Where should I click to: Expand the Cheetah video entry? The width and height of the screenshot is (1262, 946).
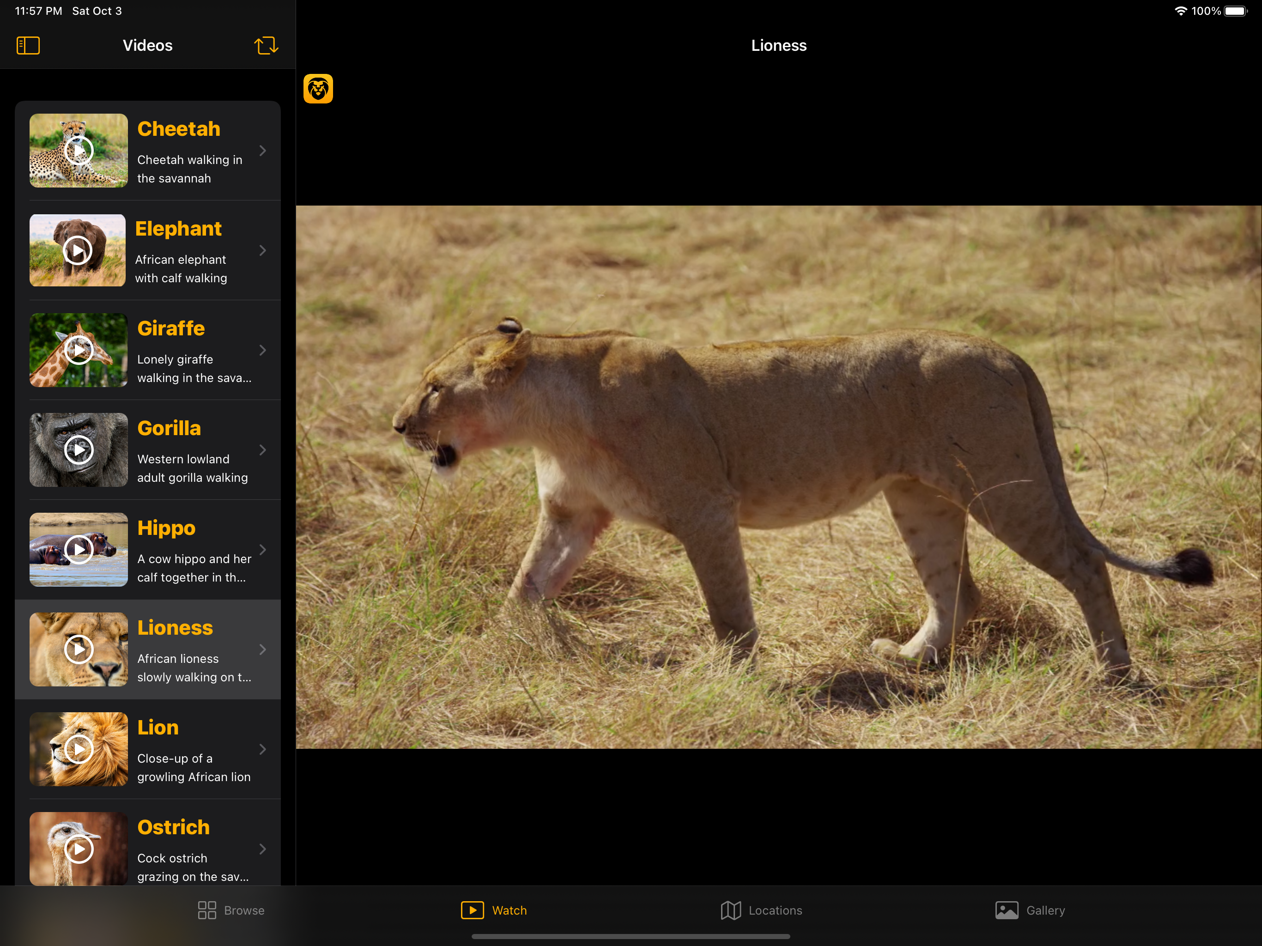pos(263,150)
